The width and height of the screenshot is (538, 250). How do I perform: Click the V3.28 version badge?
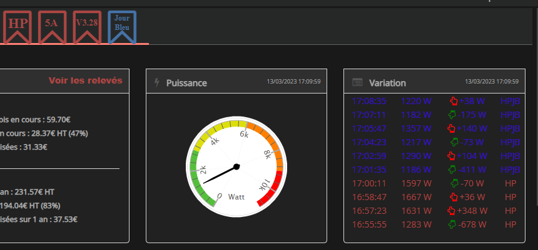click(87, 27)
